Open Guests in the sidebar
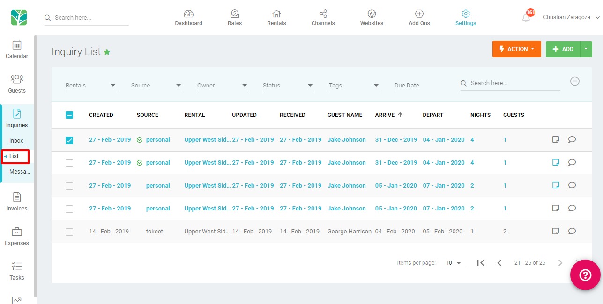Viewport: 603px width, 304px height. [17, 84]
